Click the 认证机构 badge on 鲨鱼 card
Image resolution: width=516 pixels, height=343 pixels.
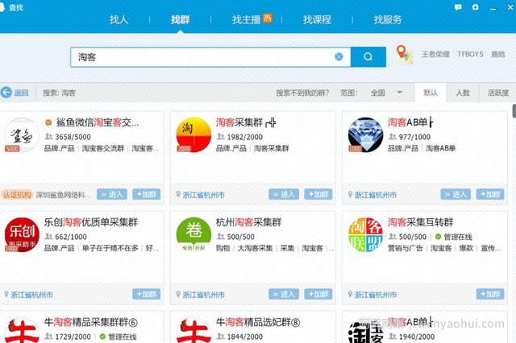16,195
